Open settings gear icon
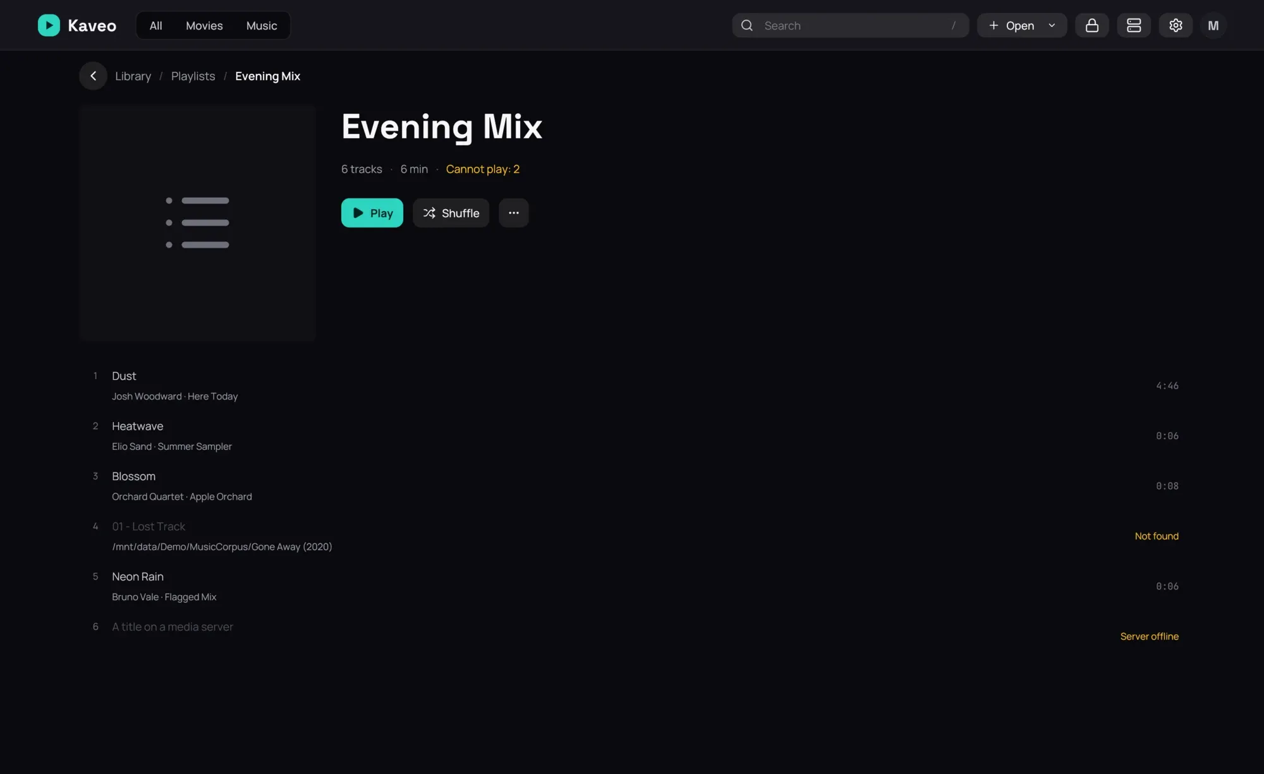Image resolution: width=1264 pixels, height=774 pixels. click(x=1175, y=25)
